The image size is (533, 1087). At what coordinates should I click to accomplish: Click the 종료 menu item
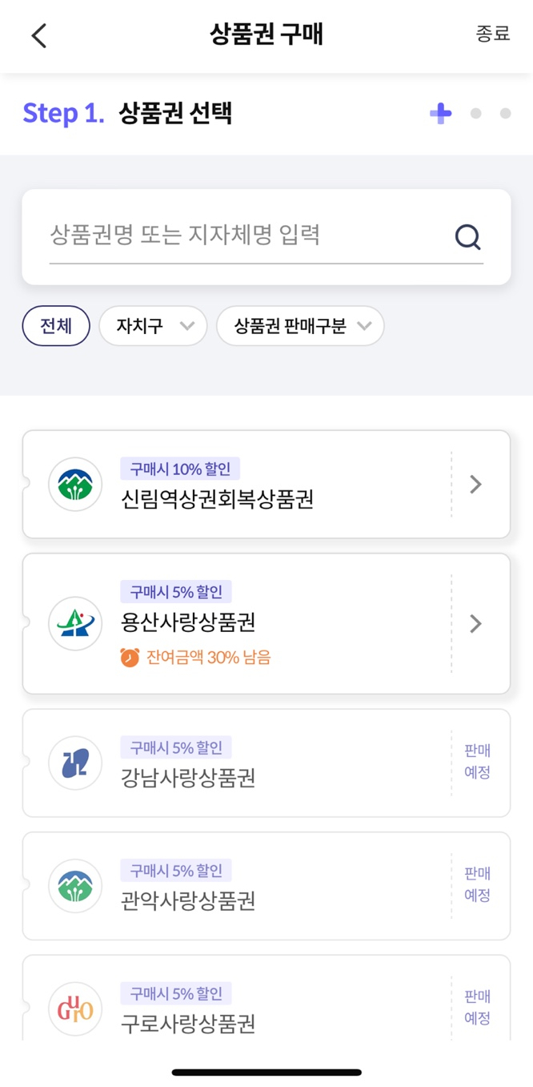[491, 35]
